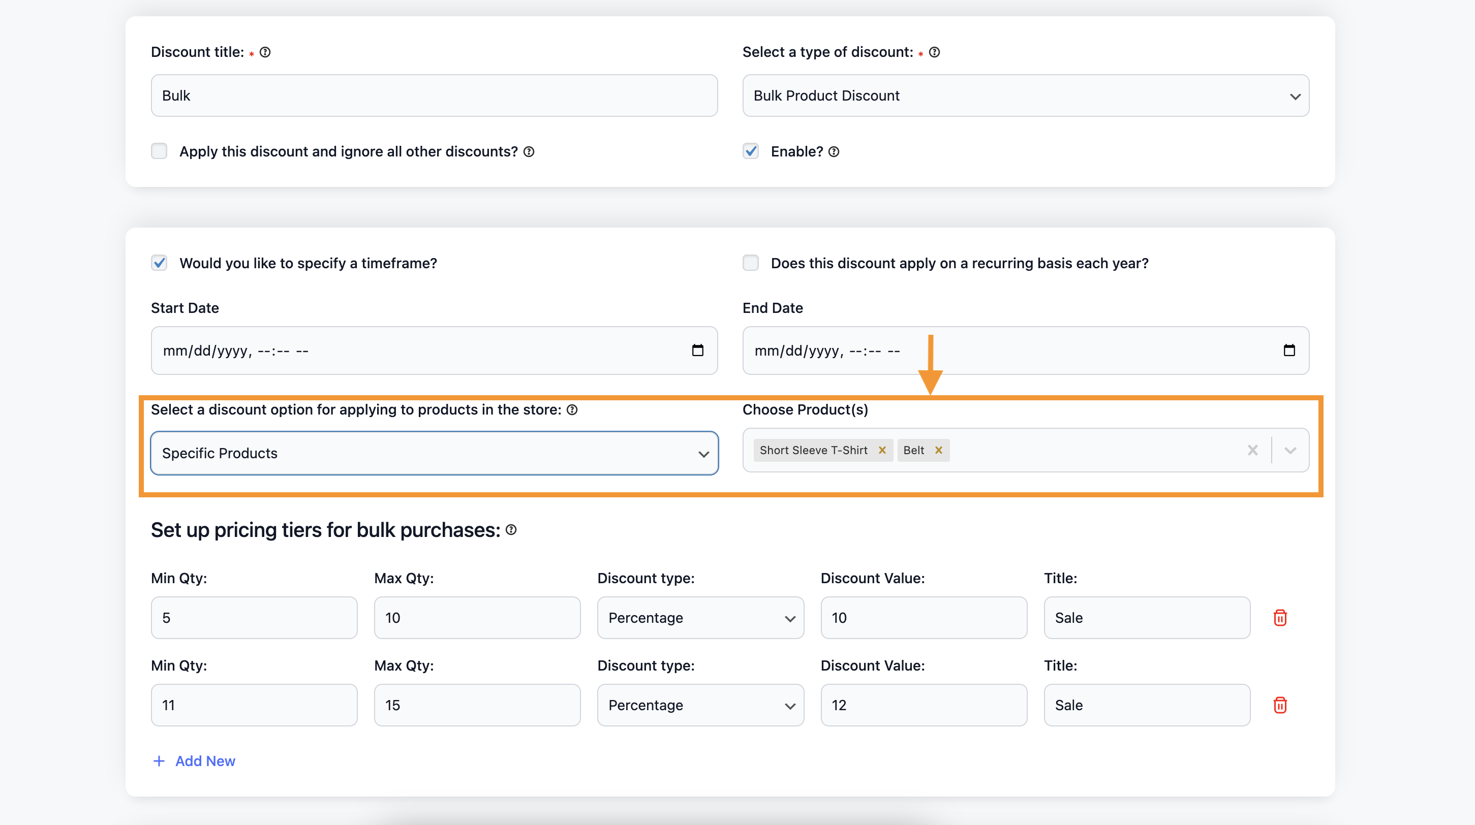Image resolution: width=1475 pixels, height=825 pixels.
Task: Toggle the specify a timeframe checkbox
Action: coord(159,262)
